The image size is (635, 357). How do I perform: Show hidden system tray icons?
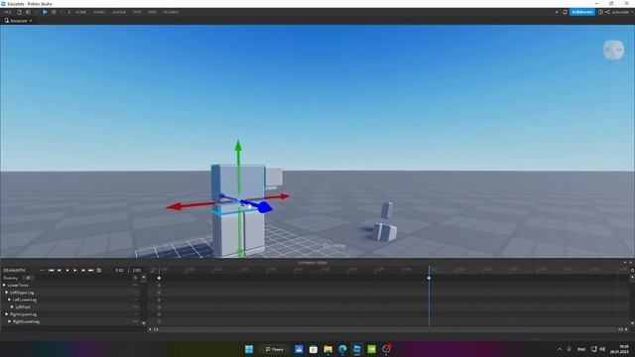click(x=560, y=349)
